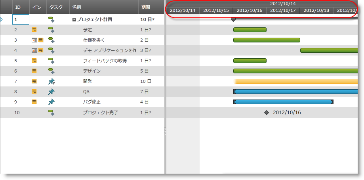Click the プロジェクト完了 milestone diamond
This screenshot has width=364, height=180.
point(267,113)
